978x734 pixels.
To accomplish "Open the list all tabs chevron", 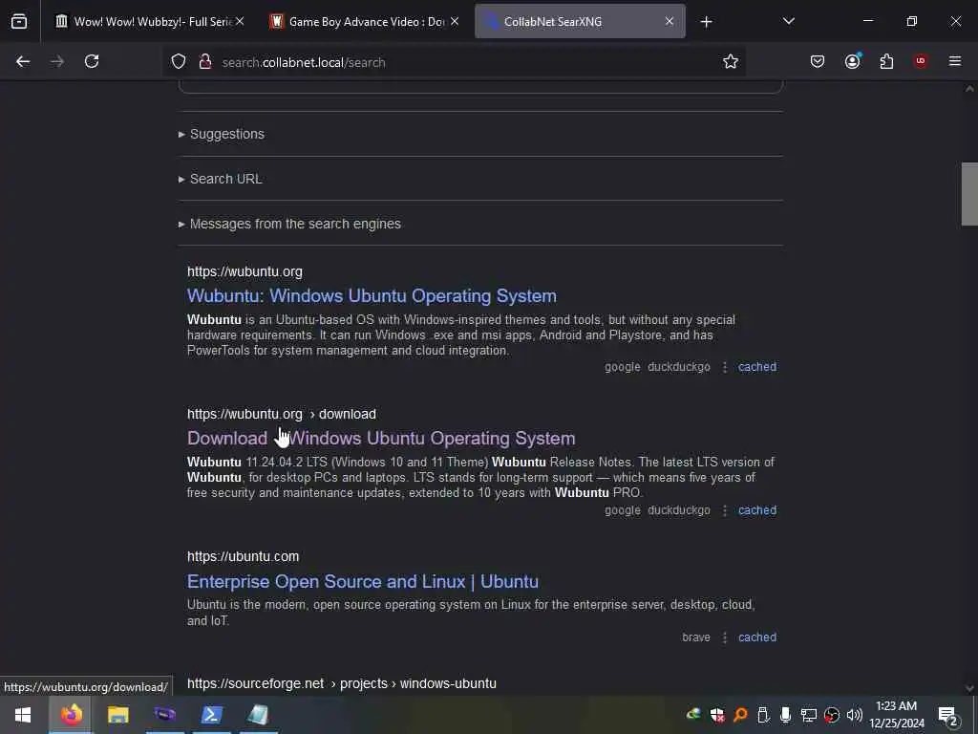I will tap(788, 21).
